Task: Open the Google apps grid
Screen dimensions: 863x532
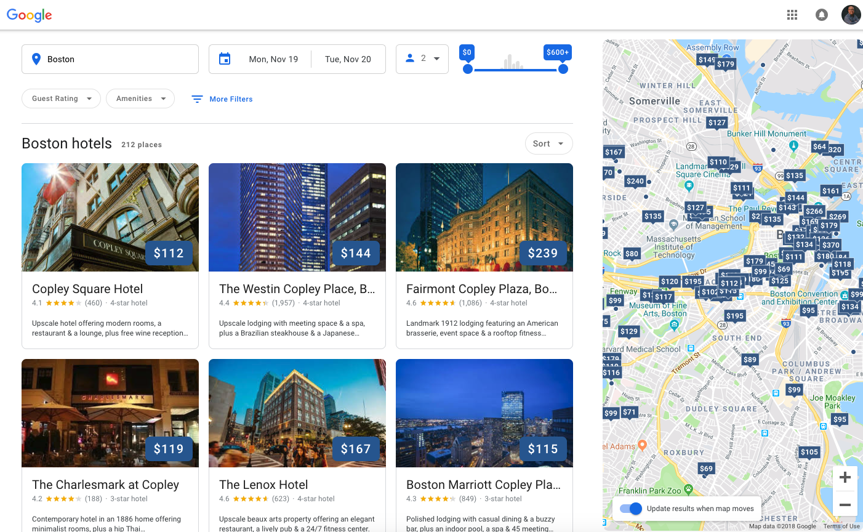Action: point(792,15)
